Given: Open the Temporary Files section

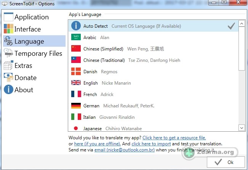Looking at the screenshot, I should 34,53.
